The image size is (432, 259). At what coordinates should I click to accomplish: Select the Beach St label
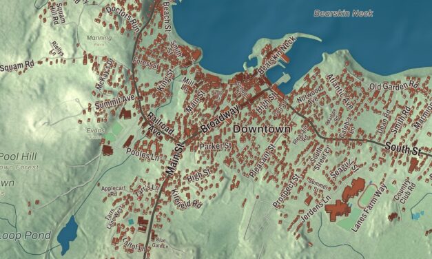[167, 16]
